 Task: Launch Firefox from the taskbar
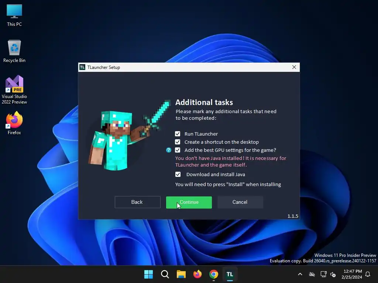coord(197,274)
